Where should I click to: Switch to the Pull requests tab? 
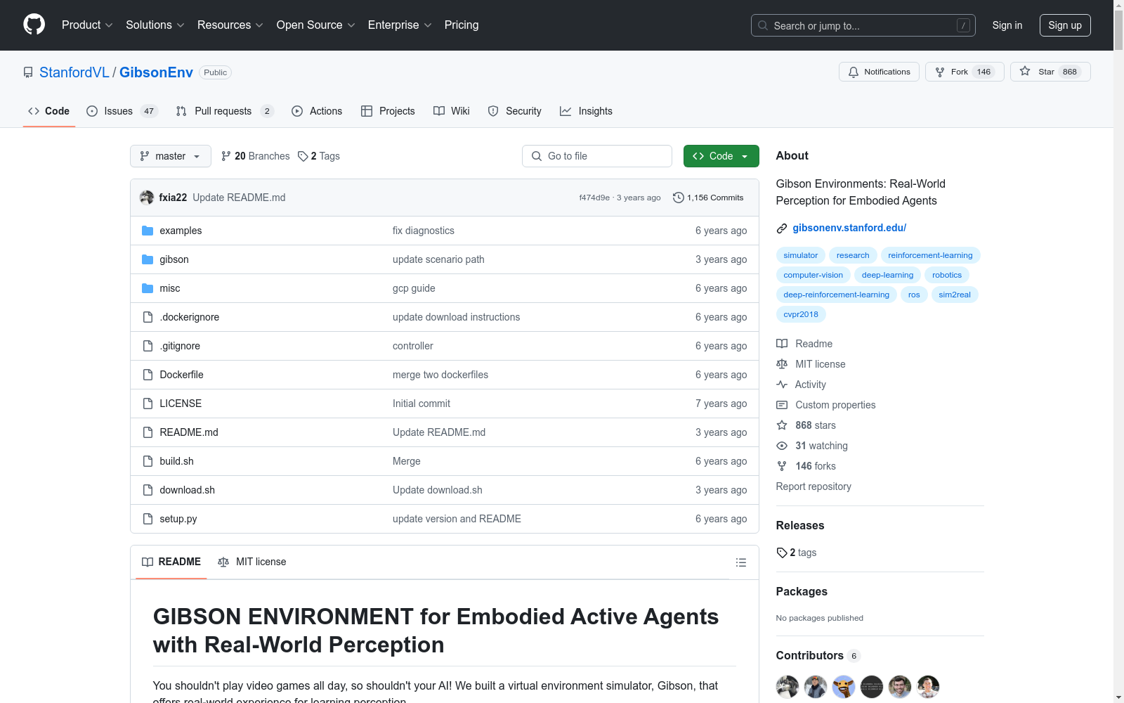[x=225, y=111]
